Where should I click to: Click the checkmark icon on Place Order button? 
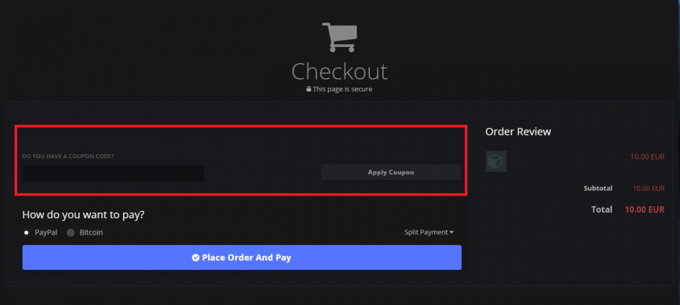(195, 258)
